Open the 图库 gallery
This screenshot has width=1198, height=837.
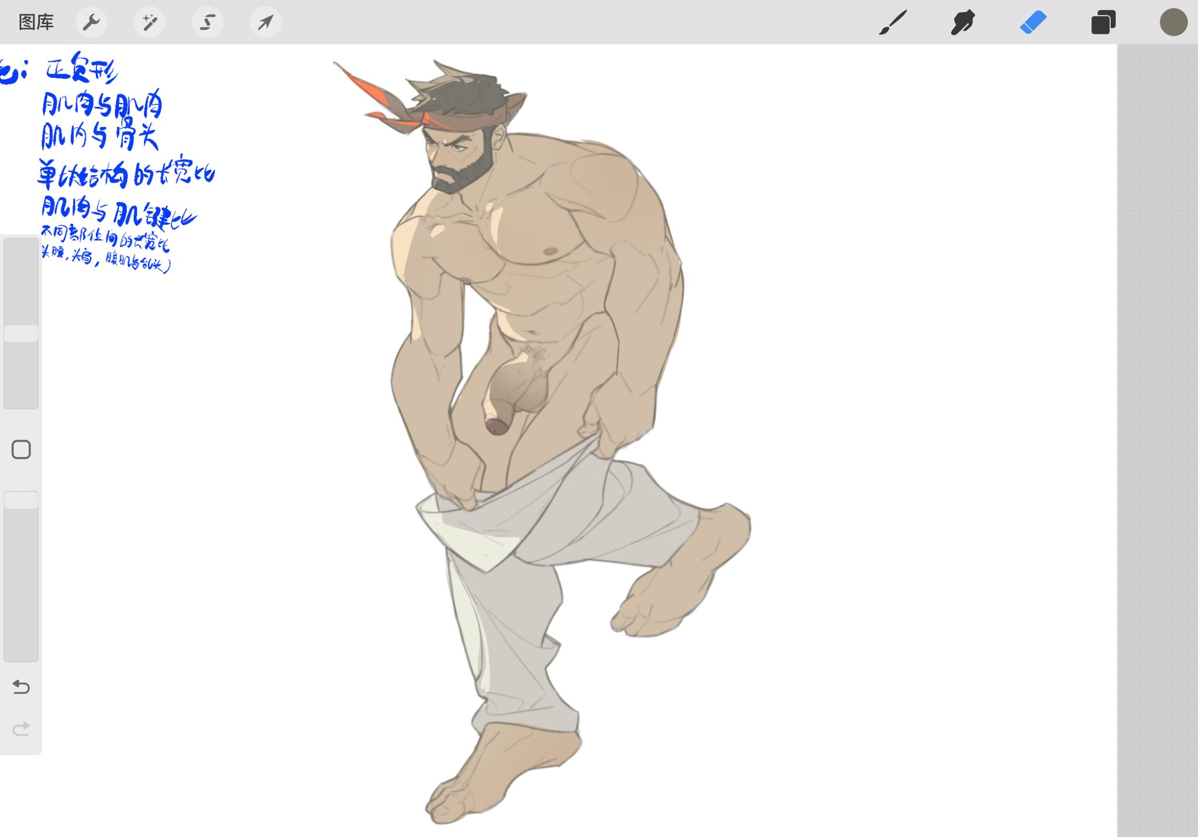pos(36,22)
